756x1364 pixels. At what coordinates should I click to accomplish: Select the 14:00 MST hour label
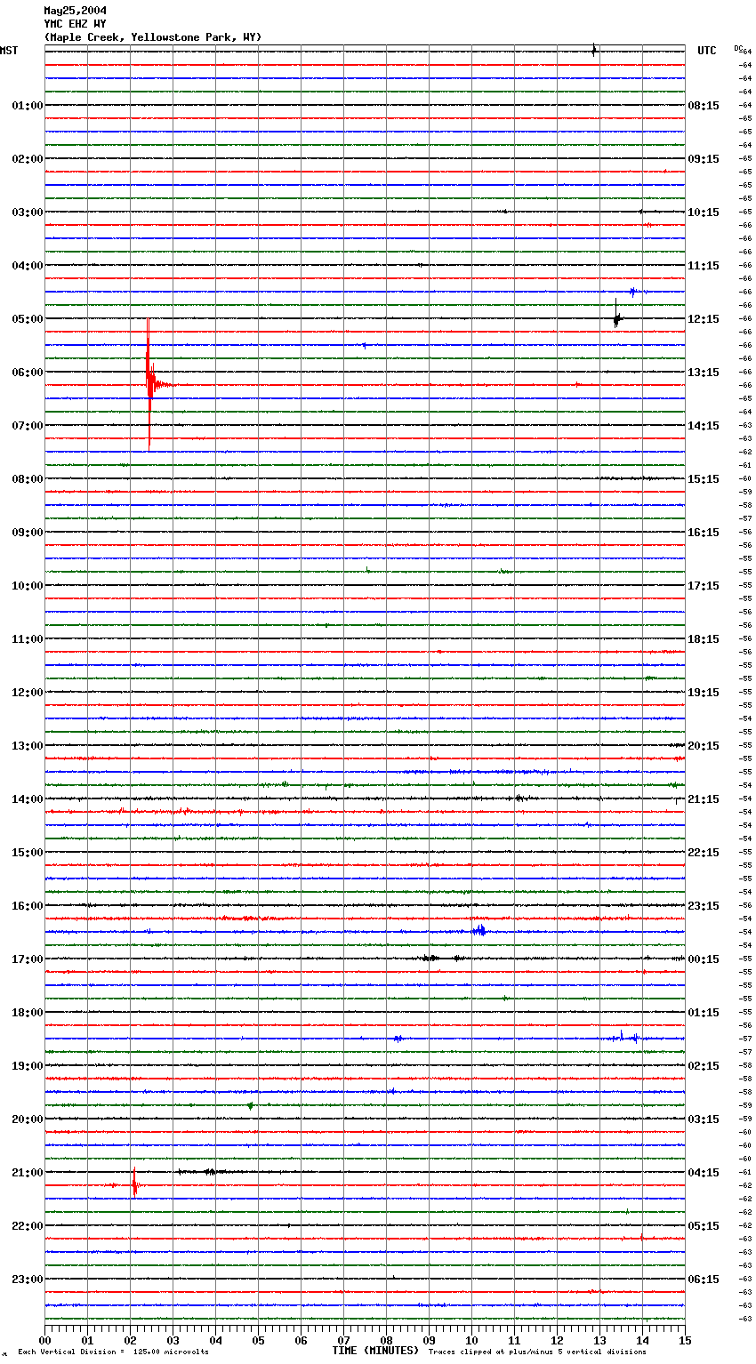(27, 799)
